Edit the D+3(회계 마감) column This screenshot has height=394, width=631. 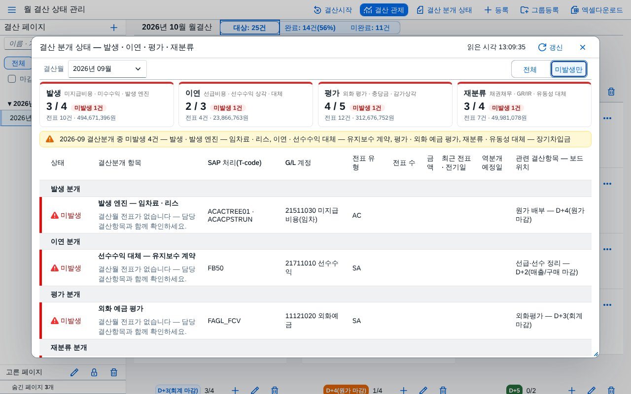coord(255,391)
